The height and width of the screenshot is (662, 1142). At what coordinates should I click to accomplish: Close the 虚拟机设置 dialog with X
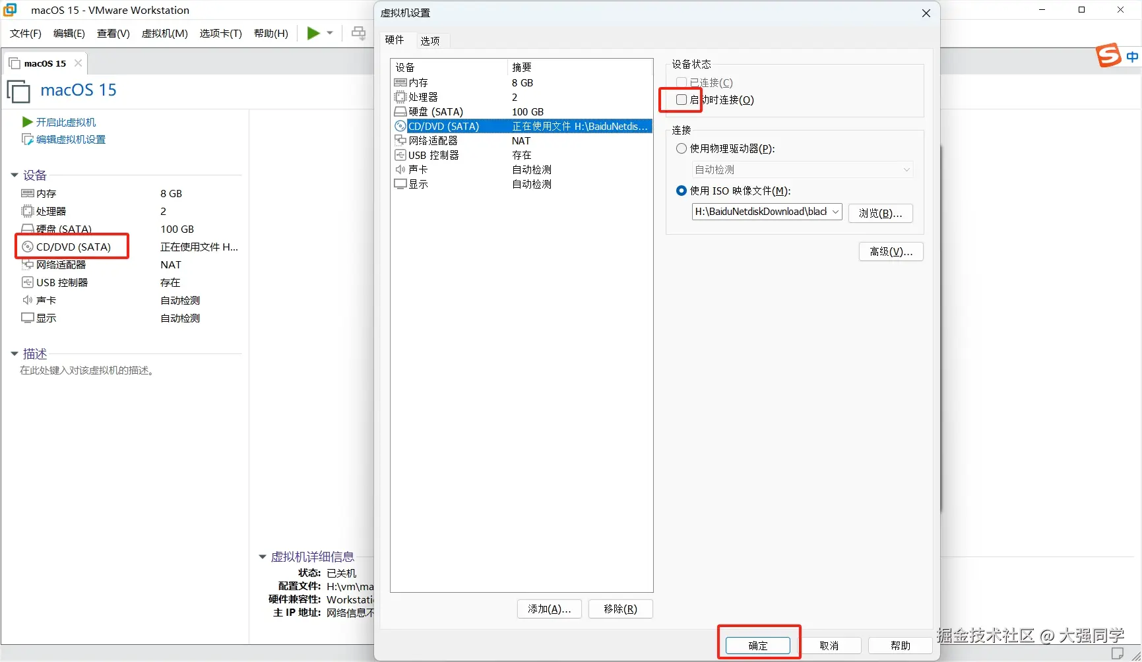coord(926,13)
